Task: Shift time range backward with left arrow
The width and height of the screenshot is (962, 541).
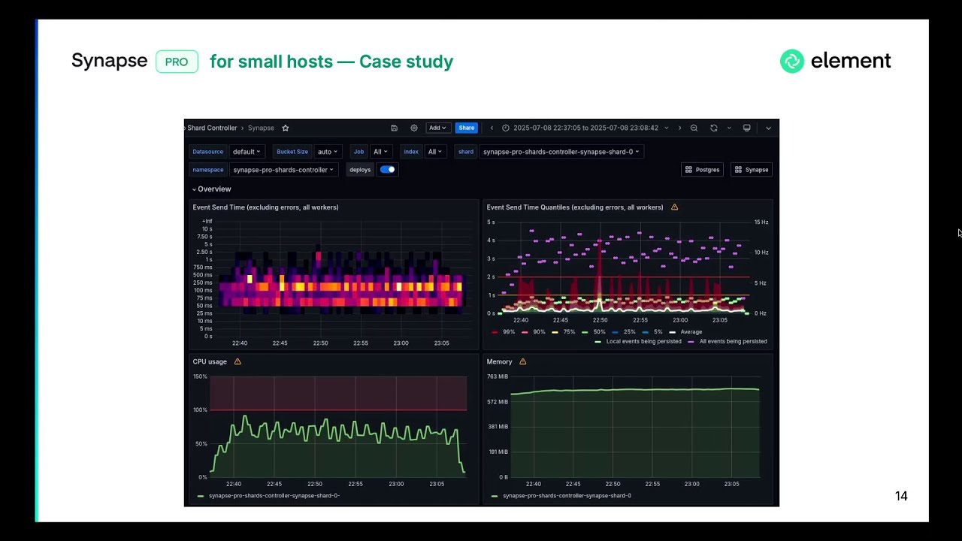Action: (492, 128)
